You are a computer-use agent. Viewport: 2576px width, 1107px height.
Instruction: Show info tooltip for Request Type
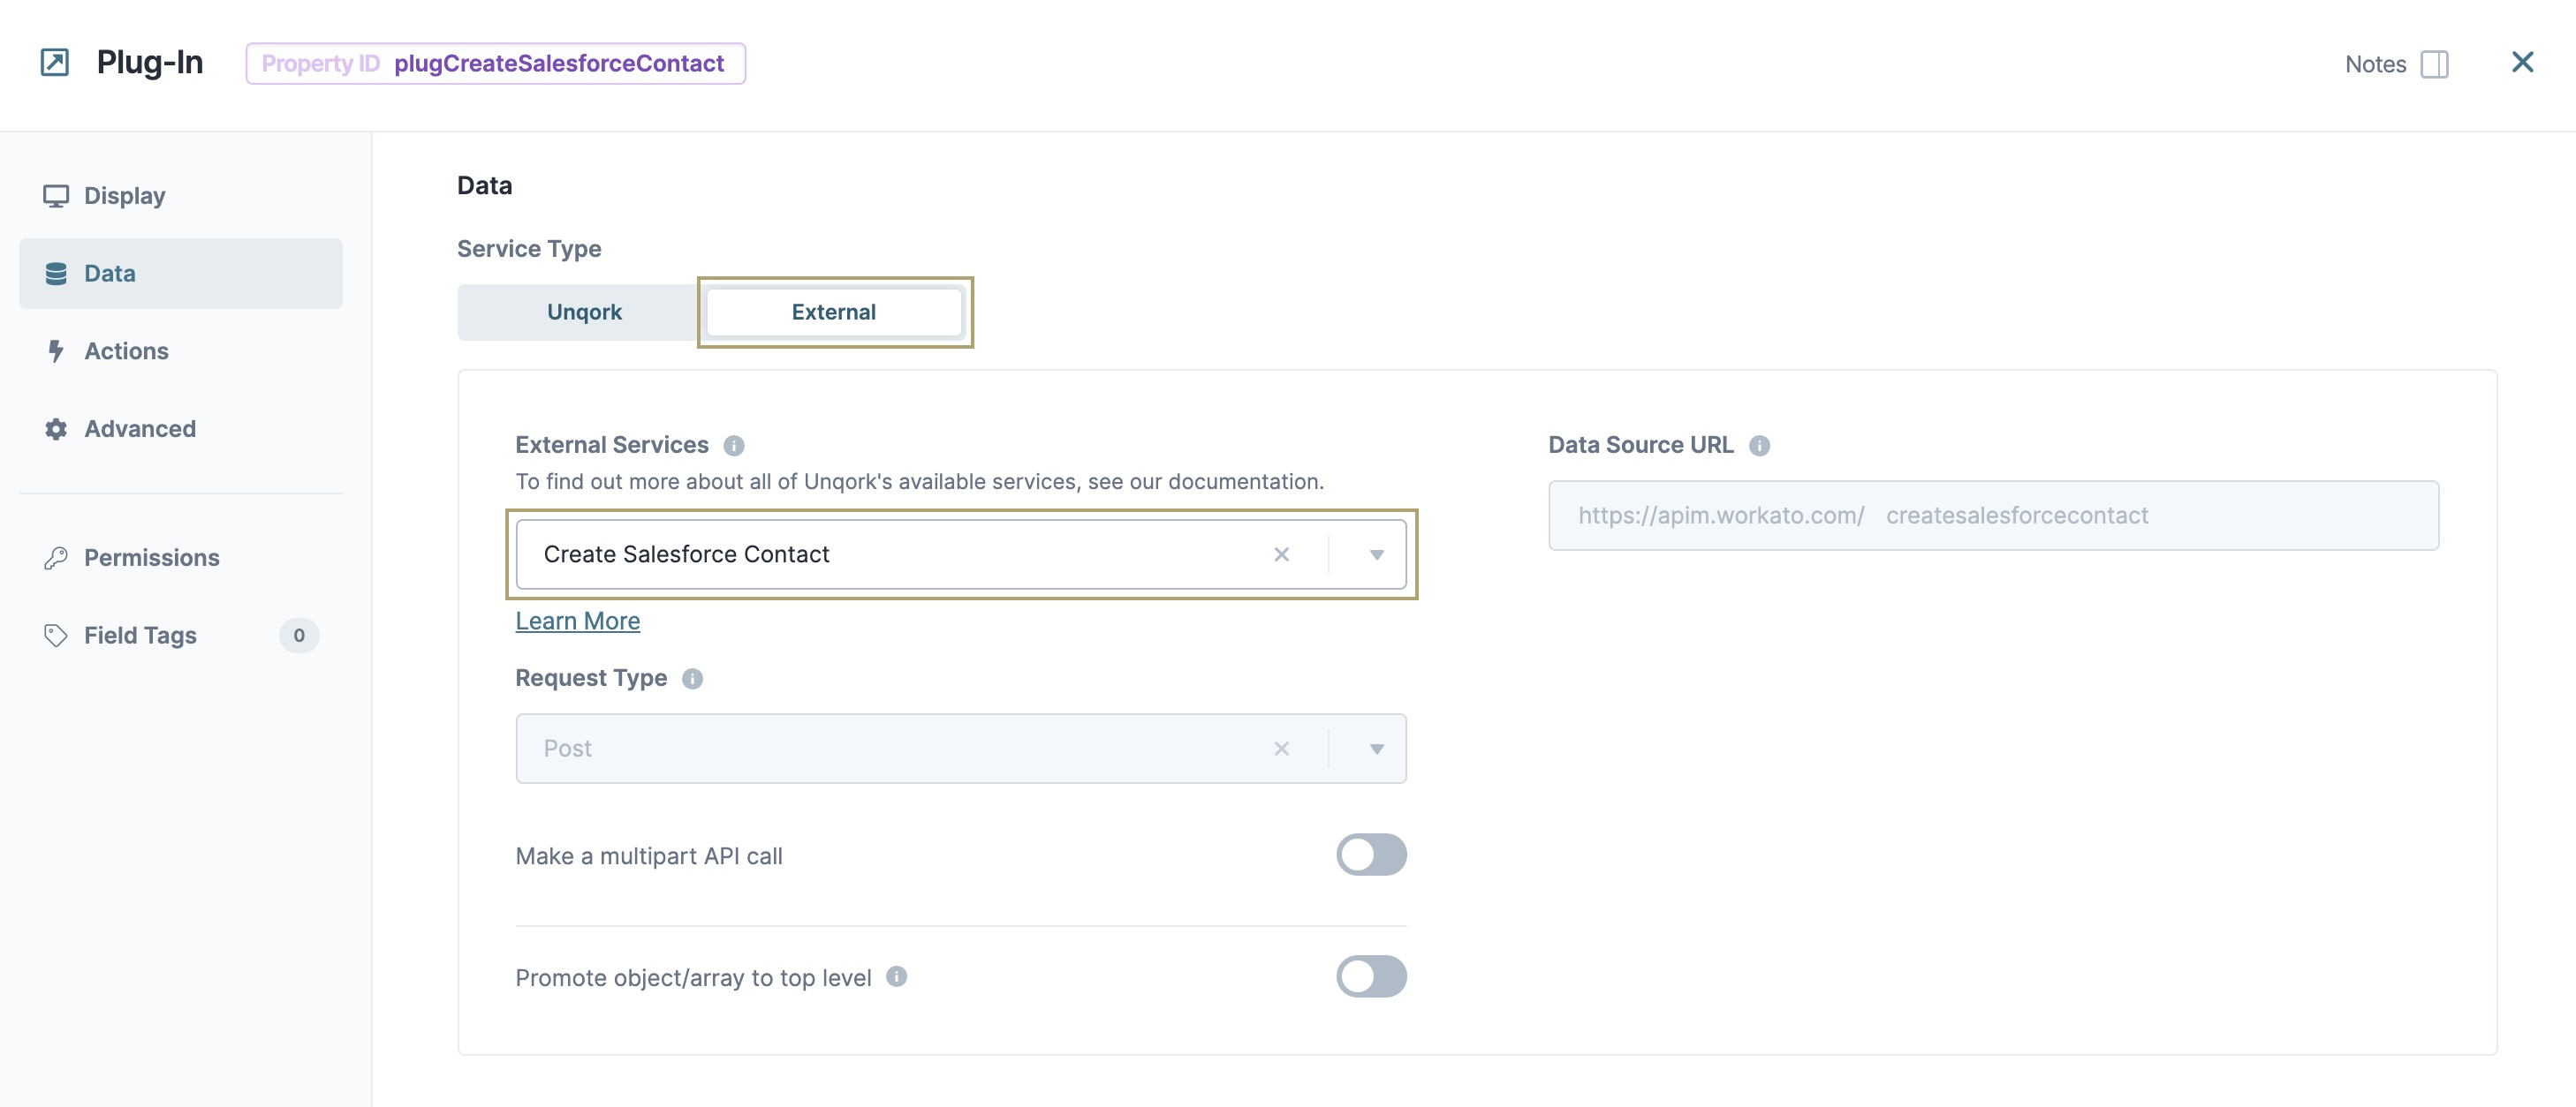click(x=692, y=678)
